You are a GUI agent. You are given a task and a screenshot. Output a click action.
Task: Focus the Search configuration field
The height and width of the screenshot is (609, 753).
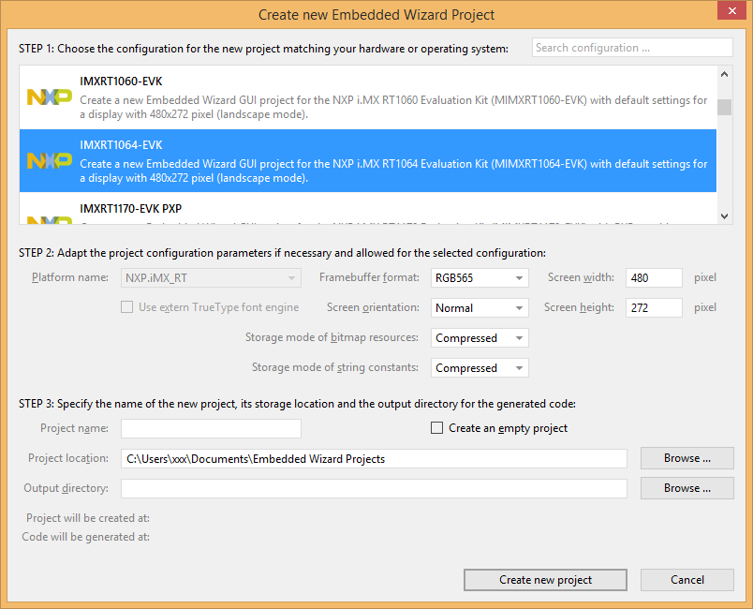pos(631,48)
